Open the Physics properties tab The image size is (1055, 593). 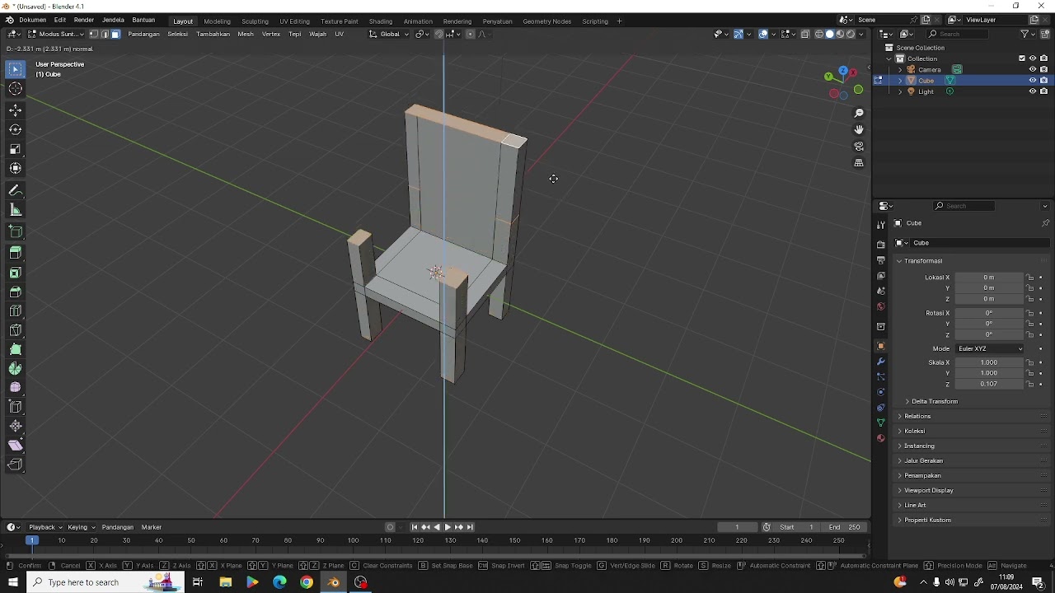coord(881,392)
